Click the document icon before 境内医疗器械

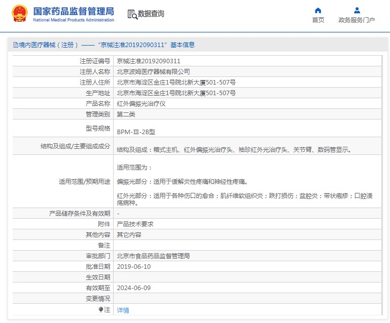click(x=15, y=45)
